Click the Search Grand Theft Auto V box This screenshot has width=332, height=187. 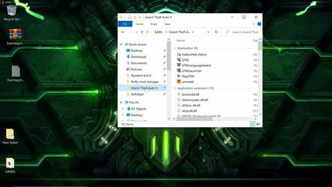coord(242,32)
